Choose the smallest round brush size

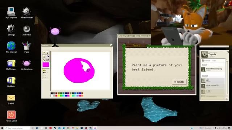tap(46, 70)
